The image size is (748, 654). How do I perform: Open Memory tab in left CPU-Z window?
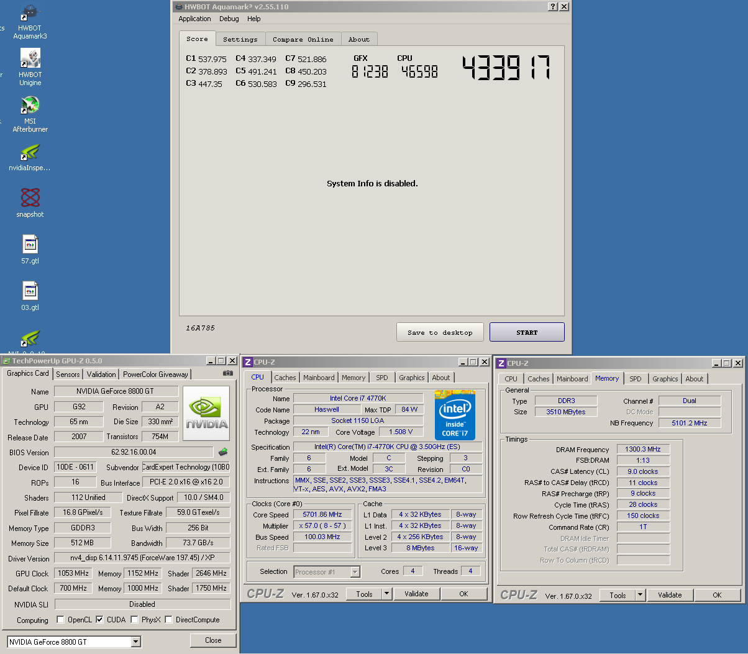[353, 378]
